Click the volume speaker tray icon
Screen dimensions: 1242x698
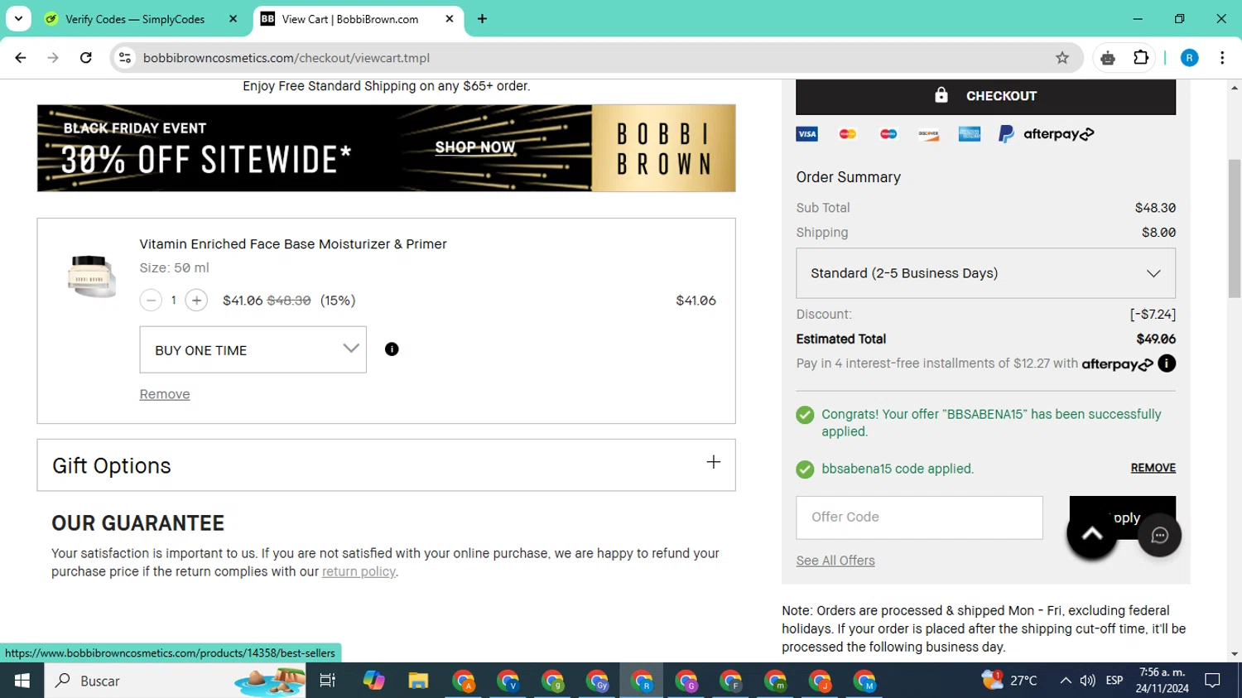point(1088,681)
